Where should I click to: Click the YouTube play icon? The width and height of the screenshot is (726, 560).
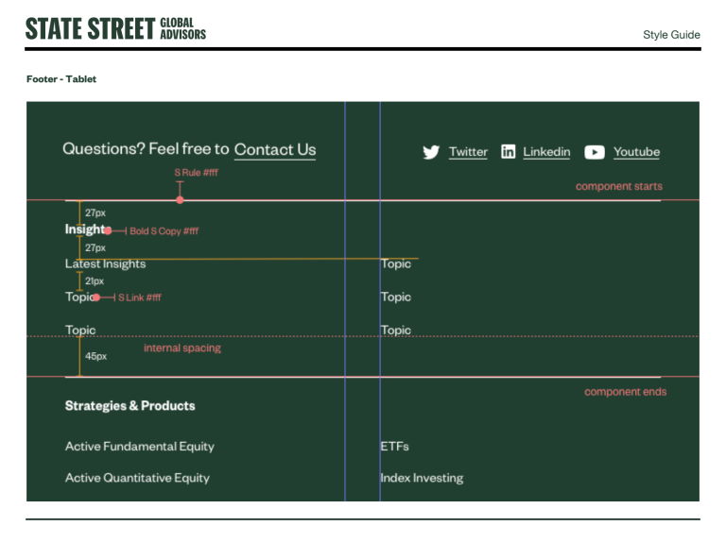point(595,152)
